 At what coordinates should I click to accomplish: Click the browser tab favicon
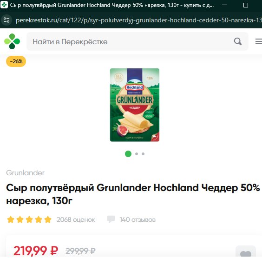click(x=4, y=5)
